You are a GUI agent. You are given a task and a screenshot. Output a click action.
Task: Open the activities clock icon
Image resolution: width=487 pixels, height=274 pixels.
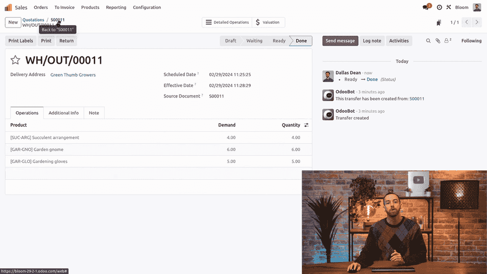click(x=439, y=7)
